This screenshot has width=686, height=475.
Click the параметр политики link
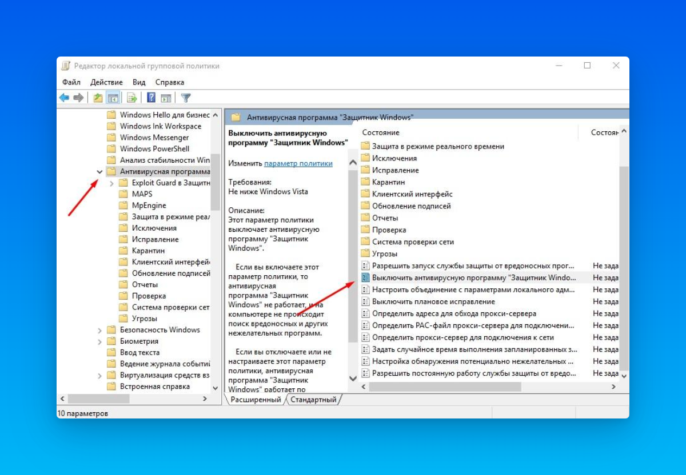(x=298, y=163)
